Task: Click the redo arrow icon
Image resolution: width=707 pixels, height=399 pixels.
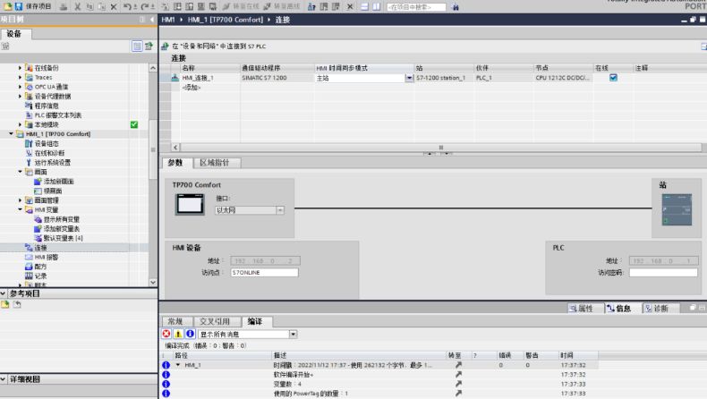Action: coord(145,7)
